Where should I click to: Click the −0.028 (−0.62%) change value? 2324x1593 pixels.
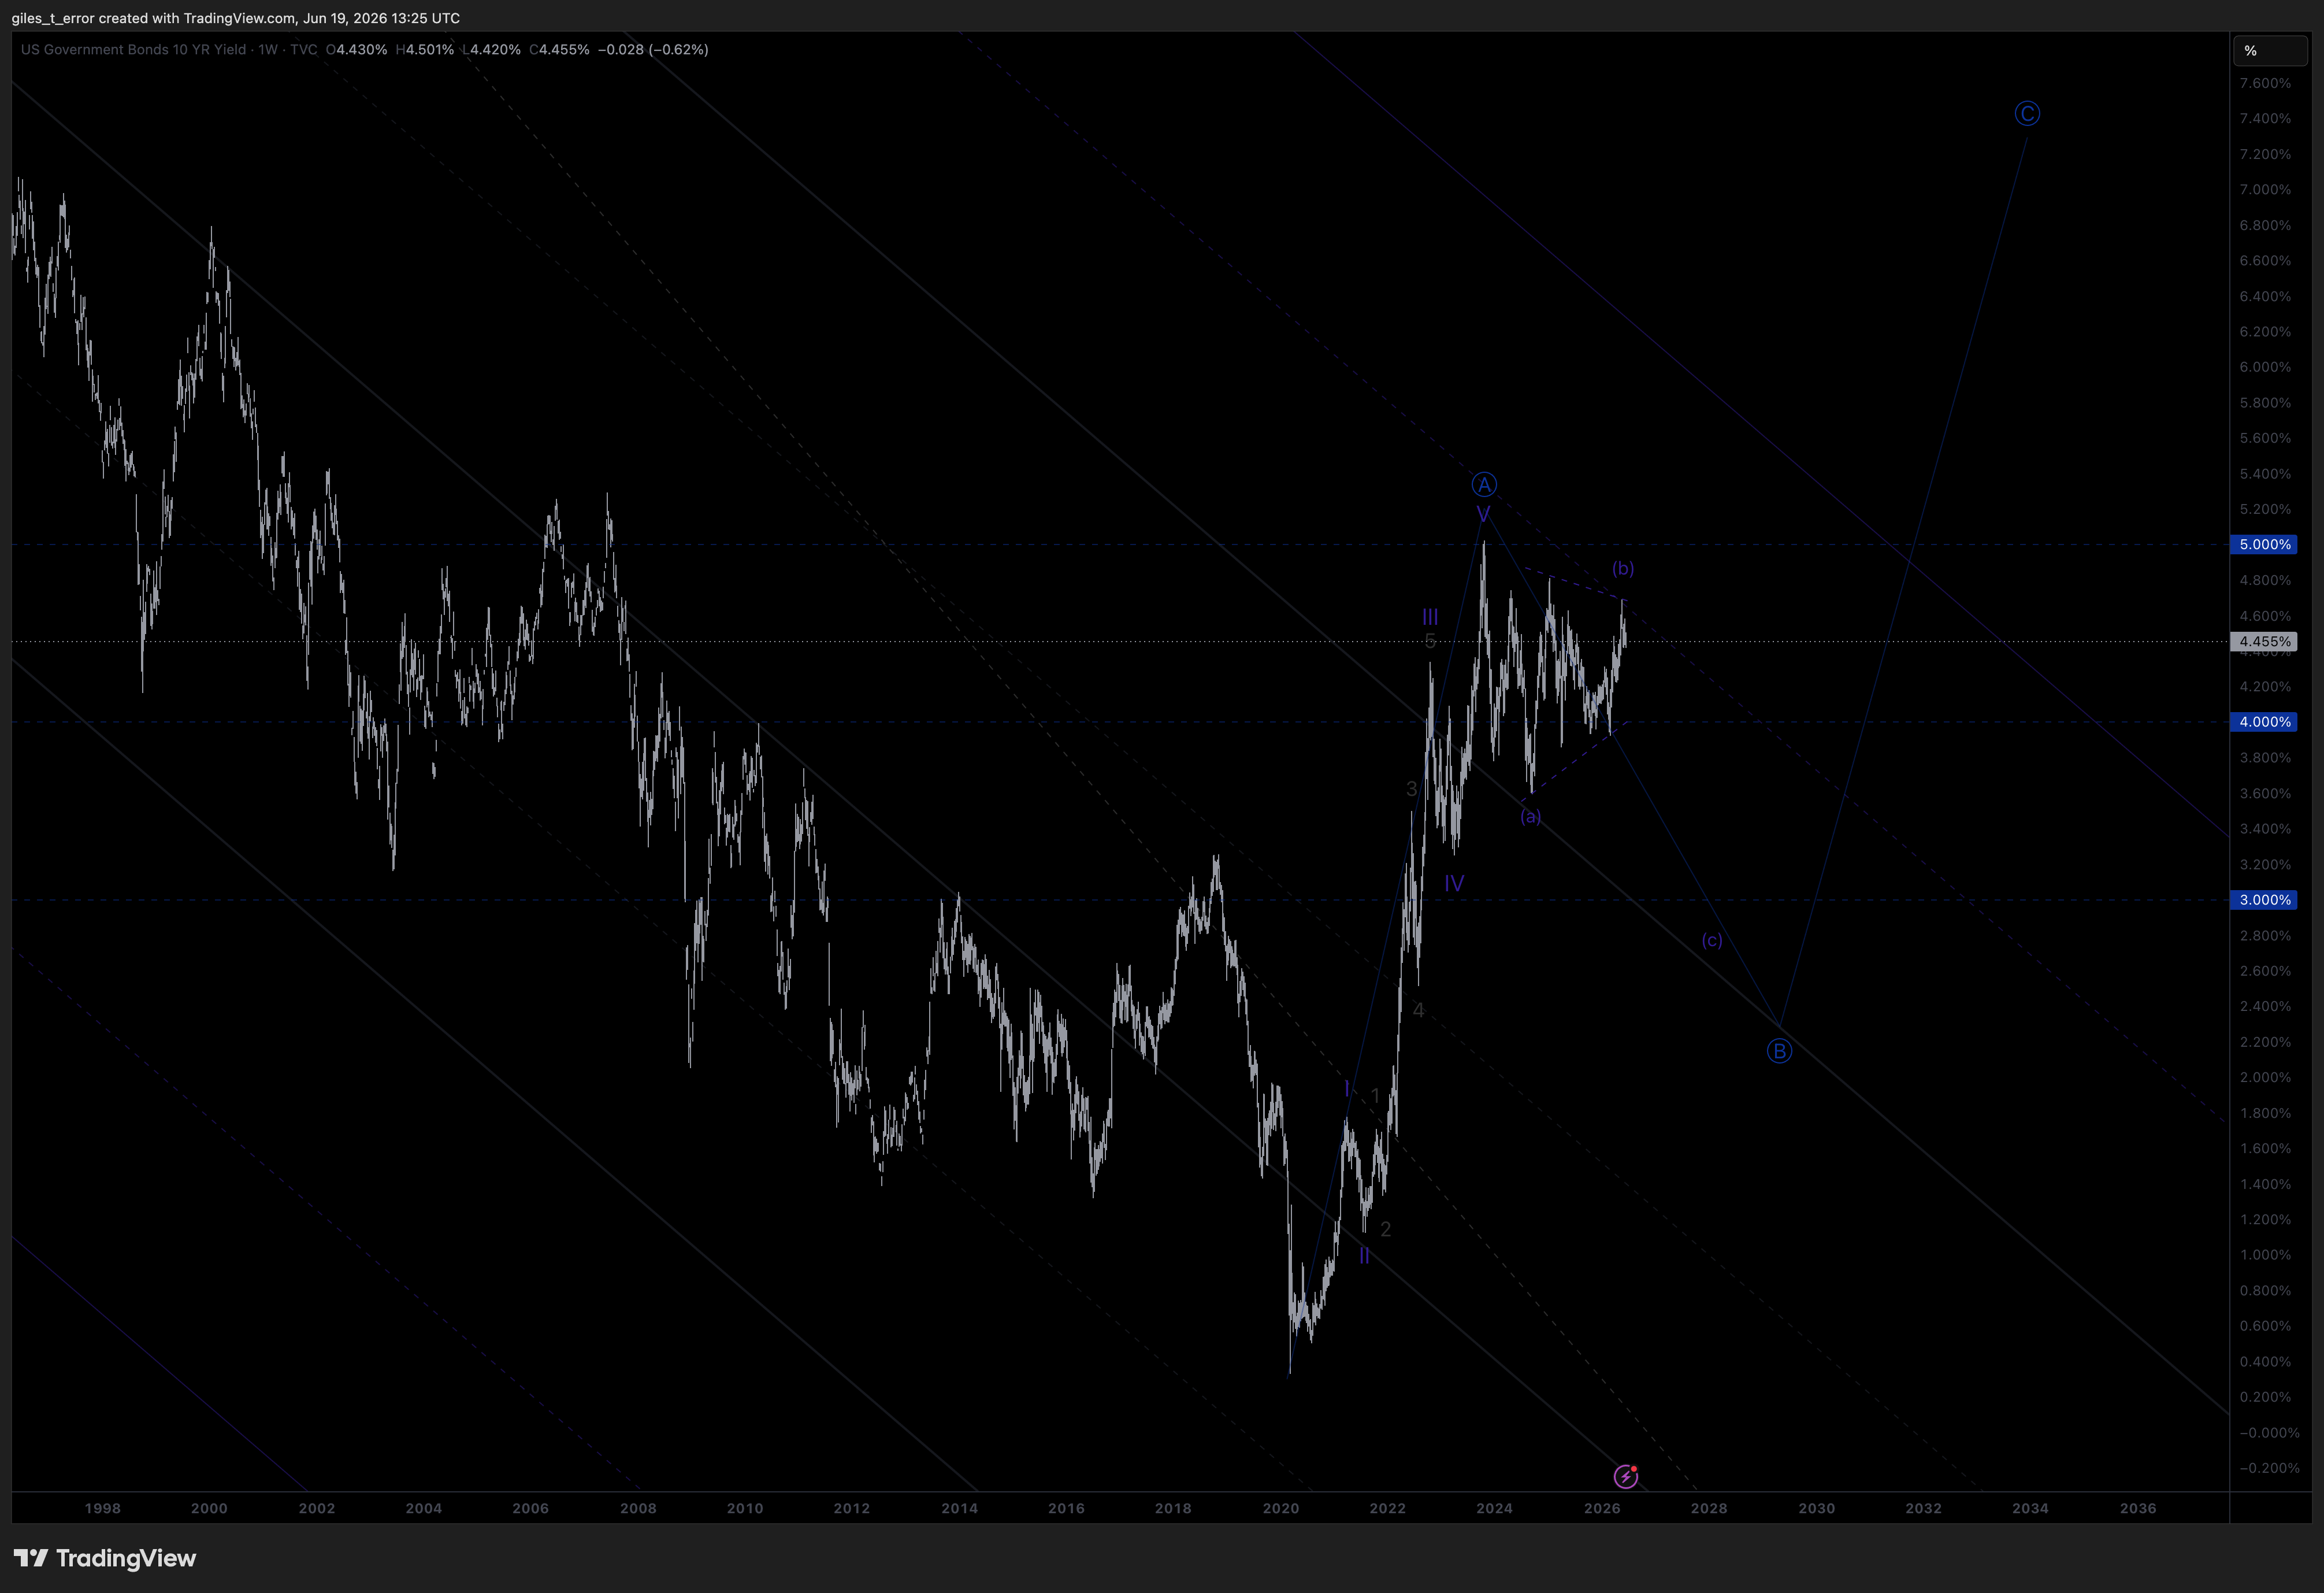[x=653, y=49]
